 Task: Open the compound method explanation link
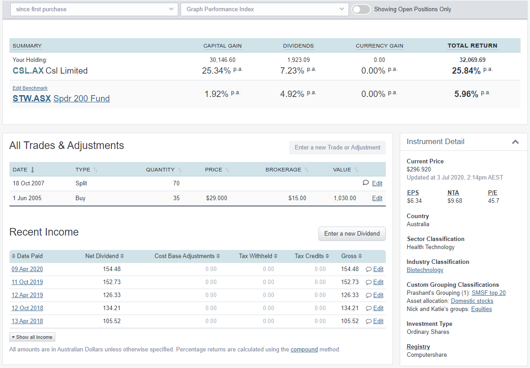pyautogui.click(x=304, y=349)
